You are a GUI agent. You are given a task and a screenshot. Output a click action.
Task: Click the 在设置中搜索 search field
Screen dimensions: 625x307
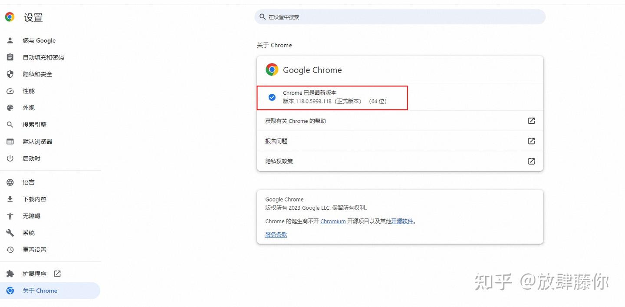point(399,17)
